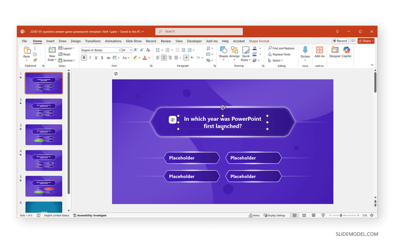Select slide 3 thumbnail
This screenshot has width=394, height=244.
click(44, 134)
